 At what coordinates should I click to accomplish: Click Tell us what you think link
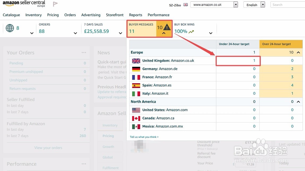144,137
